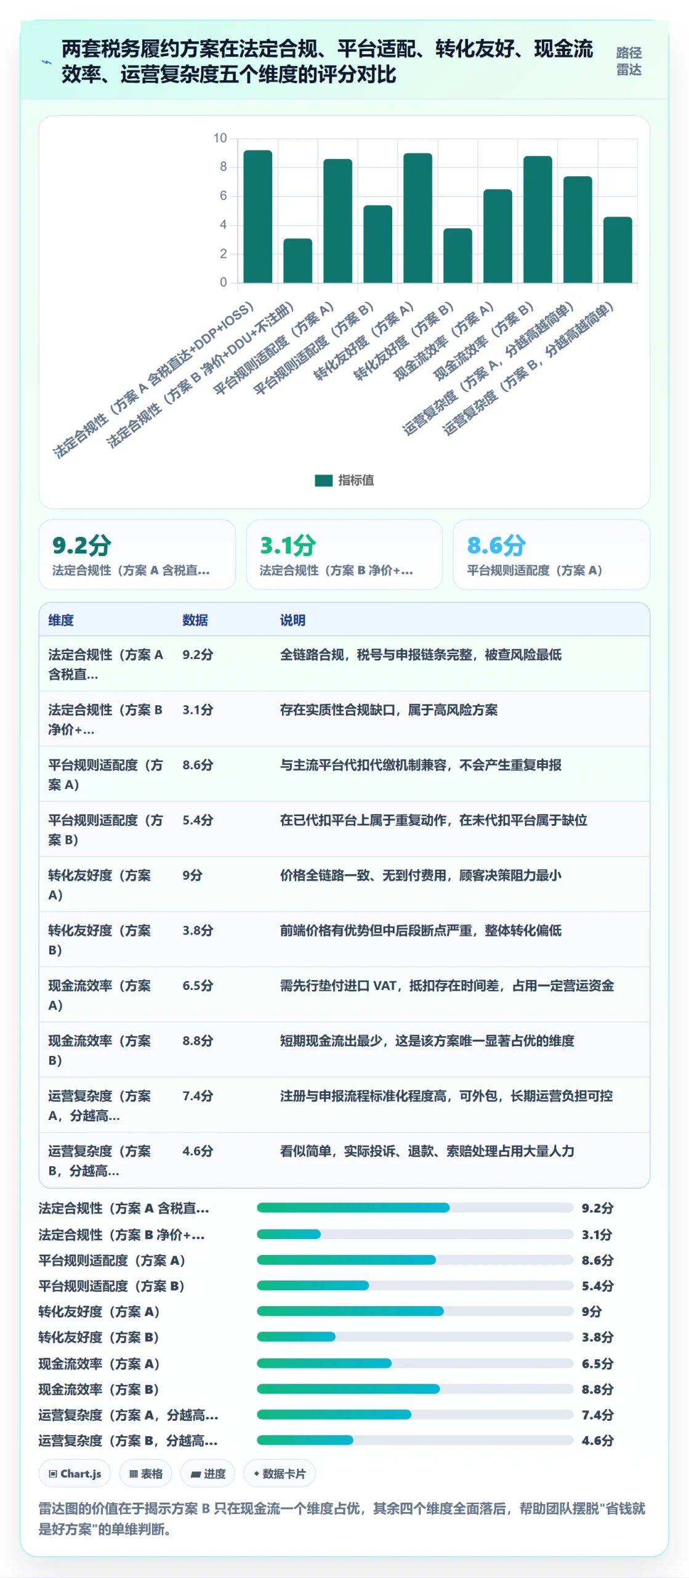Click the 运营复杂度 方案 A chart bar

coord(578,230)
